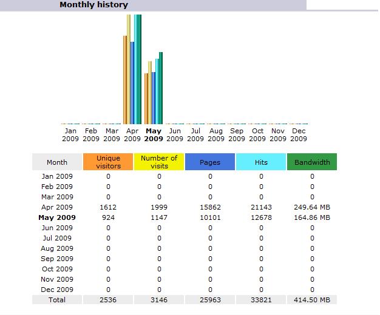Click the Apr 2009 label under the chart
The width and height of the screenshot is (380, 315).
click(132, 134)
